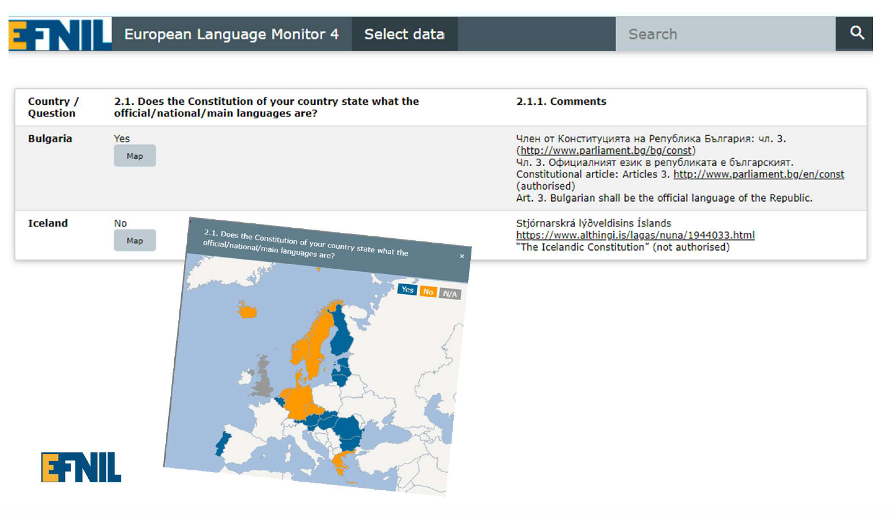Select the Iceland country cell
894x517 pixels.
click(48, 223)
